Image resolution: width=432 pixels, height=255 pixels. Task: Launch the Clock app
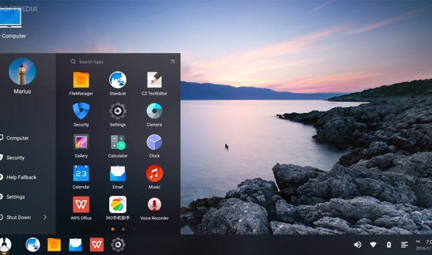(154, 142)
